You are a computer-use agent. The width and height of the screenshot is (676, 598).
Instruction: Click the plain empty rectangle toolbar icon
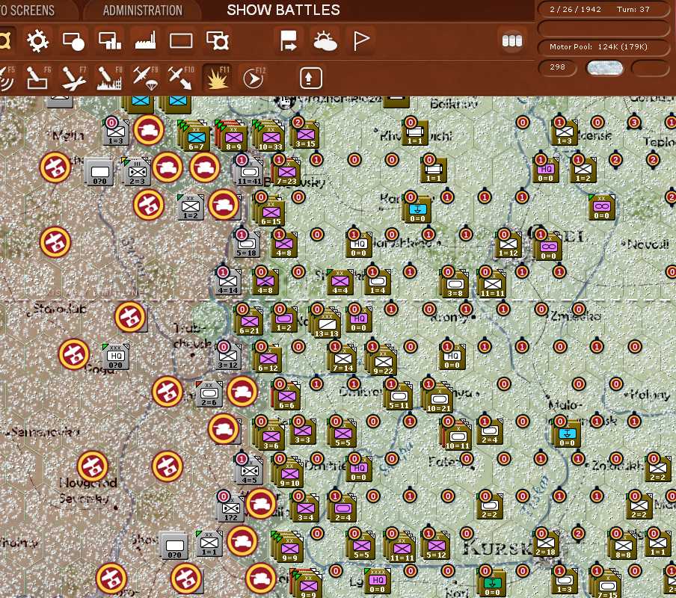(x=181, y=41)
